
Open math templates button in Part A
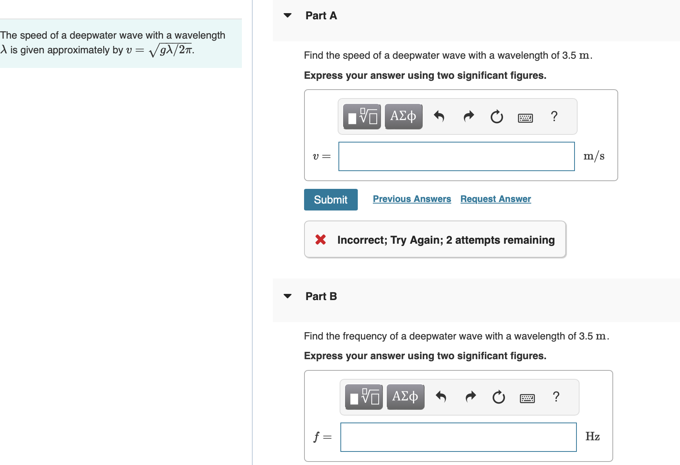pyautogui.click(x=362, y=116)
